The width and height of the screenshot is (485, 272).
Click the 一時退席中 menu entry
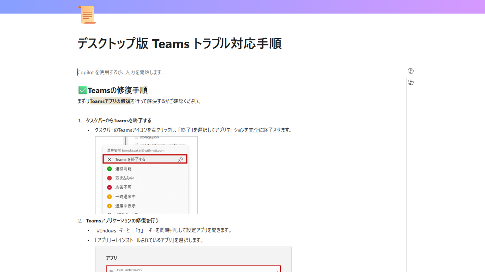(x=125, y=196)
